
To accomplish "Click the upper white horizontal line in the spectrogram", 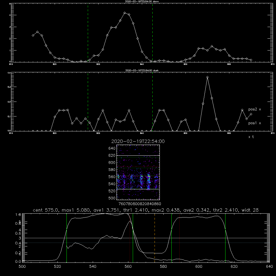I will (x=138, y=155).
